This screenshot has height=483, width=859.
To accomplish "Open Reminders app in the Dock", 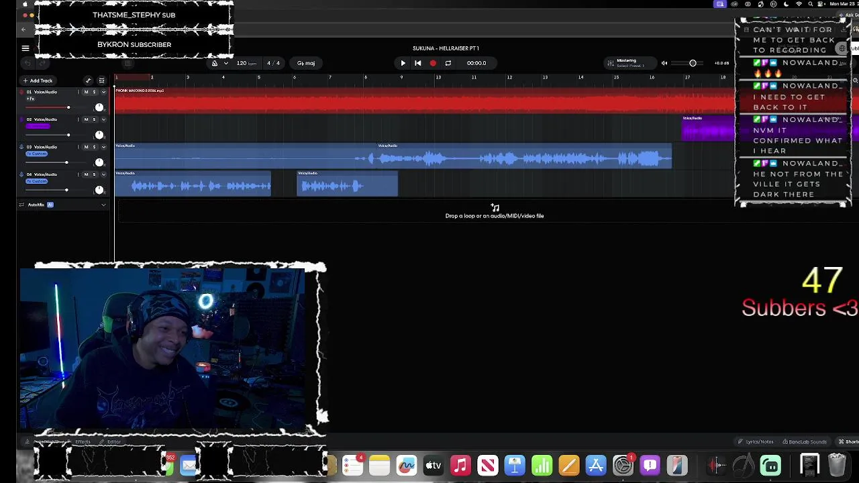I will [352, 465].
